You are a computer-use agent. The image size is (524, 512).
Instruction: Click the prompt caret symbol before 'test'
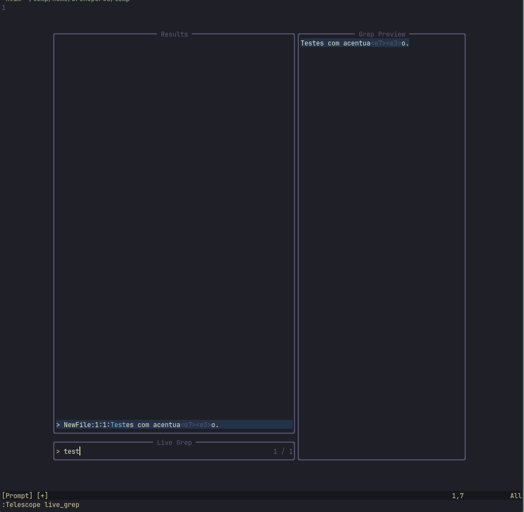coord(58,451)
